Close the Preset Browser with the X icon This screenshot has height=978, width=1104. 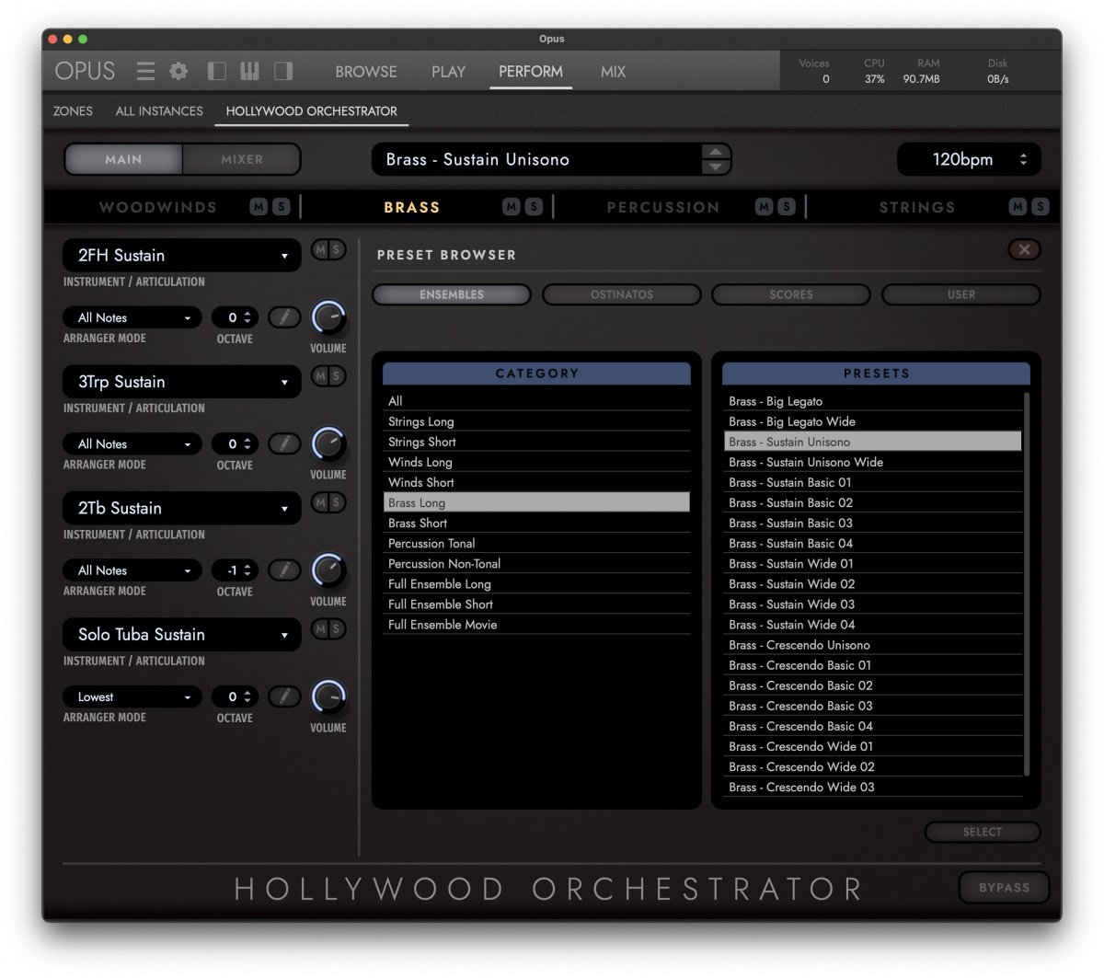tap(1024, 249)
